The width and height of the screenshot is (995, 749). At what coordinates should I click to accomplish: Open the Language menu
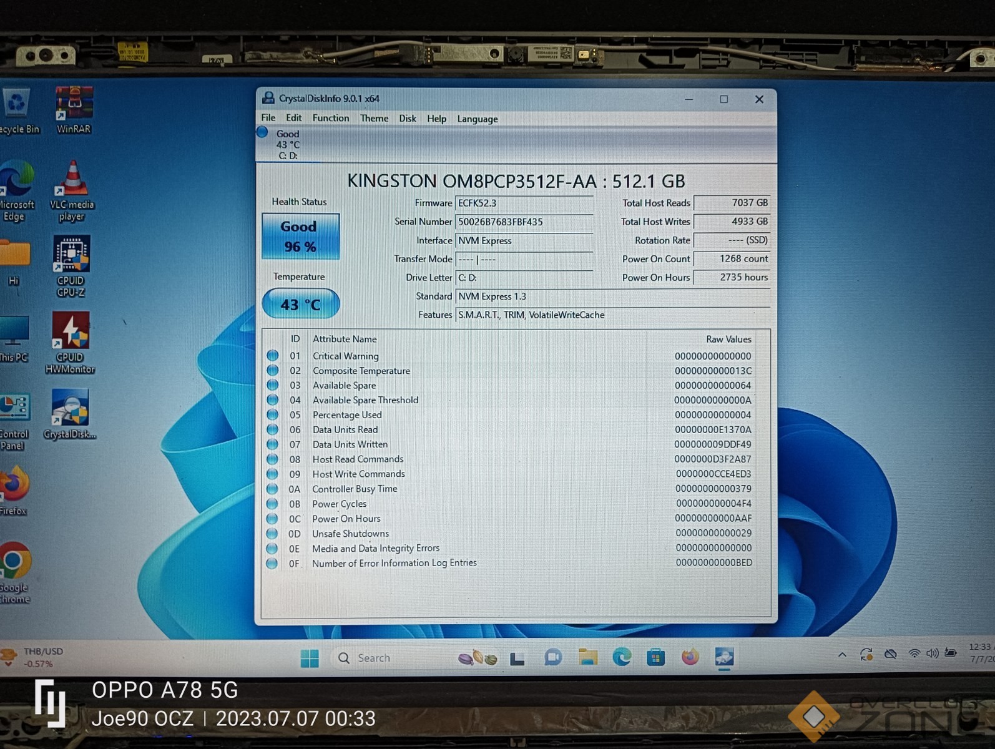pyautogui.click(x=478, y=119)
